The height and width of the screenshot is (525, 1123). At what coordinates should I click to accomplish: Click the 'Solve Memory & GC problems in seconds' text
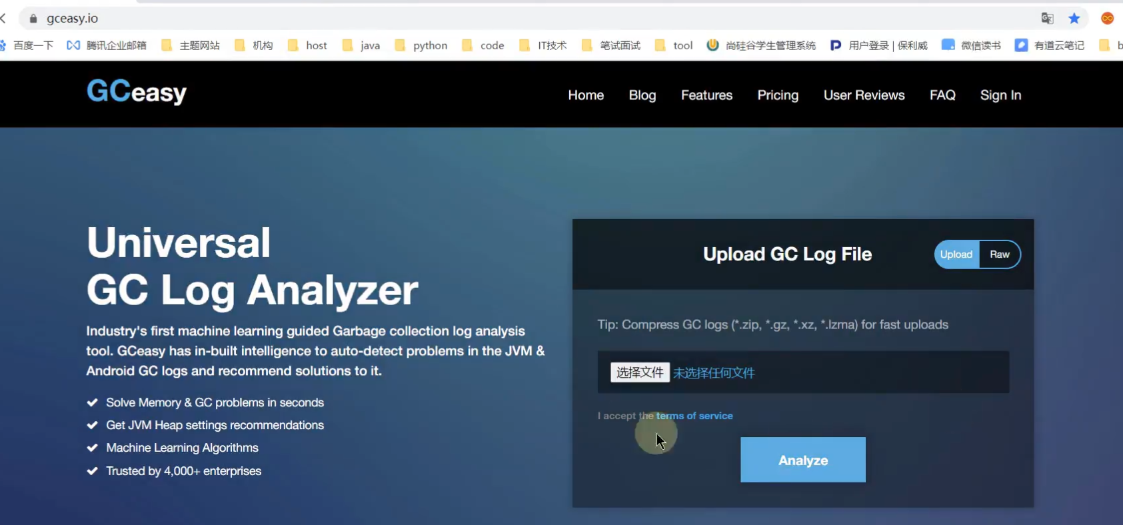[x=215, y=402]
